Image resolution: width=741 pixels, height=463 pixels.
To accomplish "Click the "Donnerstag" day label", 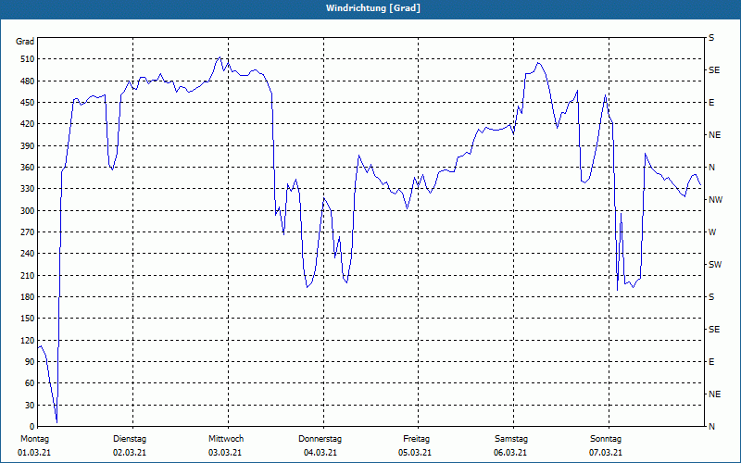I will [x=320, y=439].
